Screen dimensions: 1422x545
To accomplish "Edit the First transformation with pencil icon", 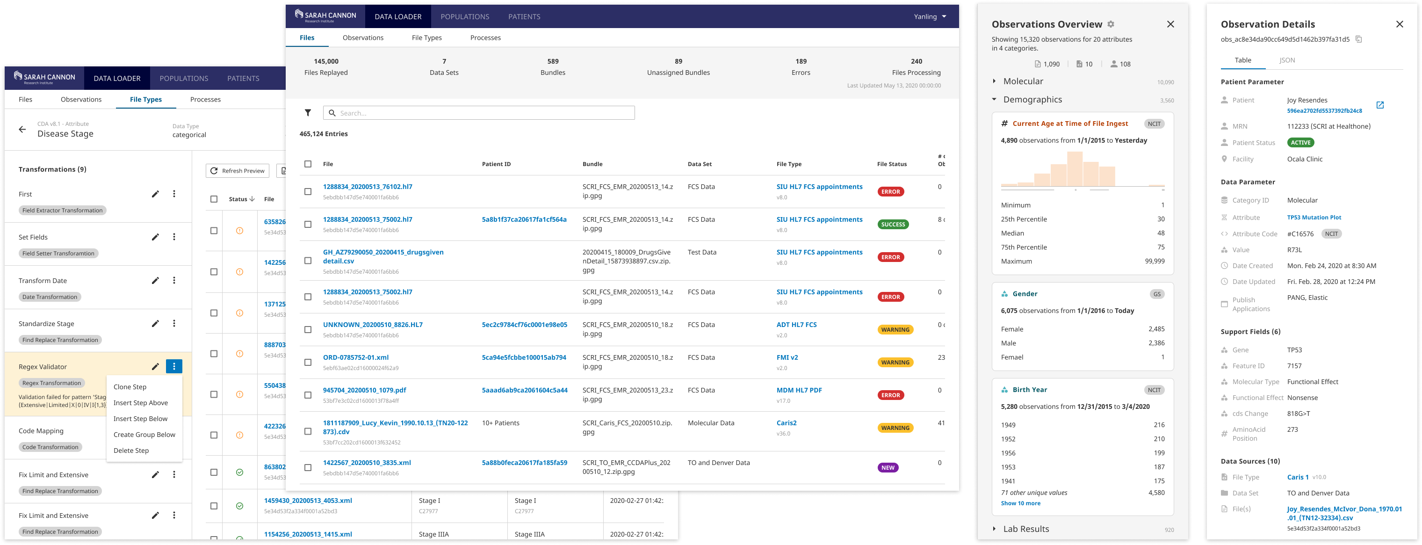I will pos(156,194).
